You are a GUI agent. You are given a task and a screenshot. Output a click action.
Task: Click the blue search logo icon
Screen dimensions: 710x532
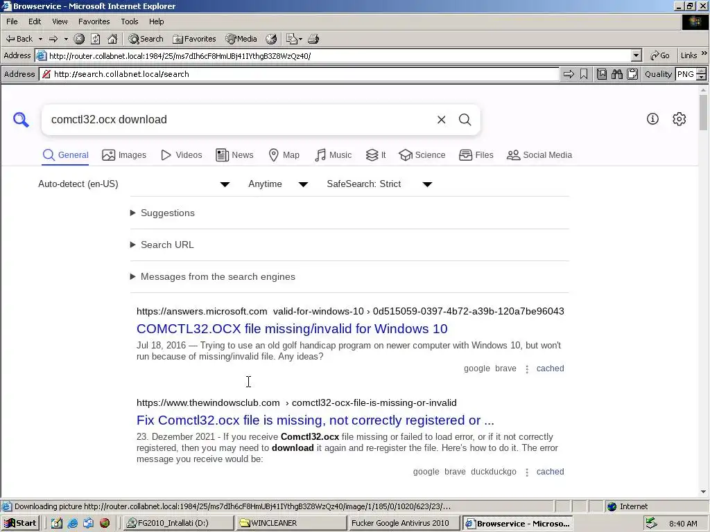point(21,119)
